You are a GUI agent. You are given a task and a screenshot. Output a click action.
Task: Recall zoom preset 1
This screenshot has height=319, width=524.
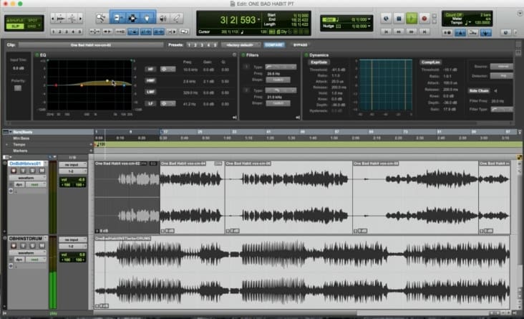[x=54, y=32]
